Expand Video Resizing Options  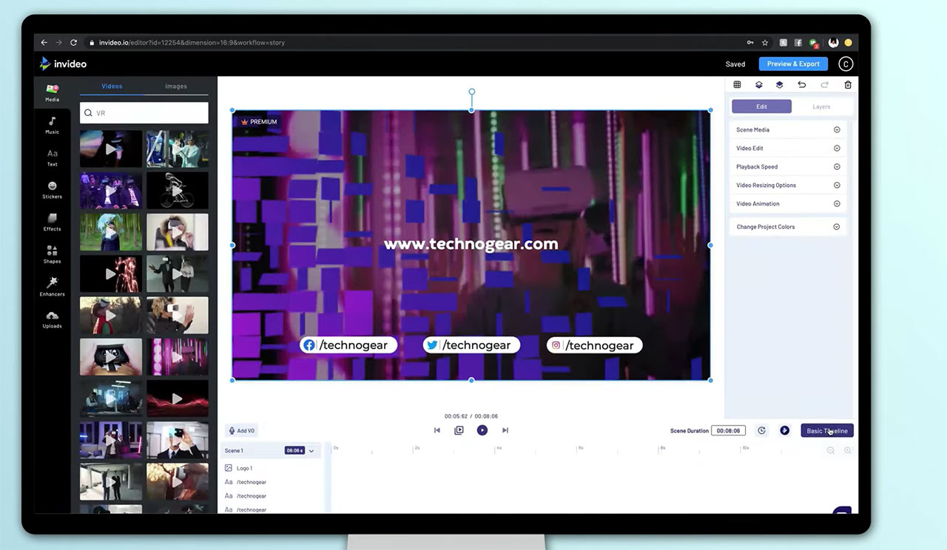point(788,185)
